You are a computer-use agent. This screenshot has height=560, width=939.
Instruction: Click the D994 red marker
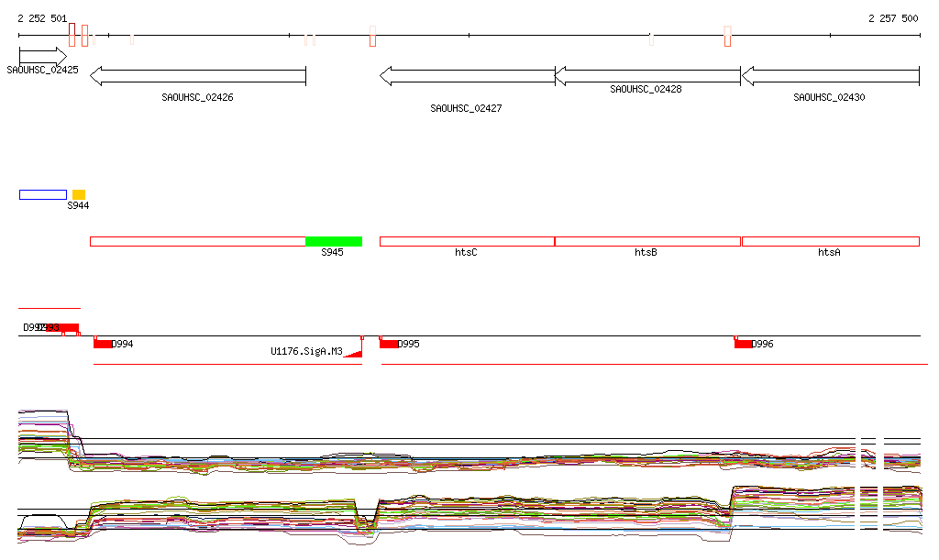tap(103, 344)
